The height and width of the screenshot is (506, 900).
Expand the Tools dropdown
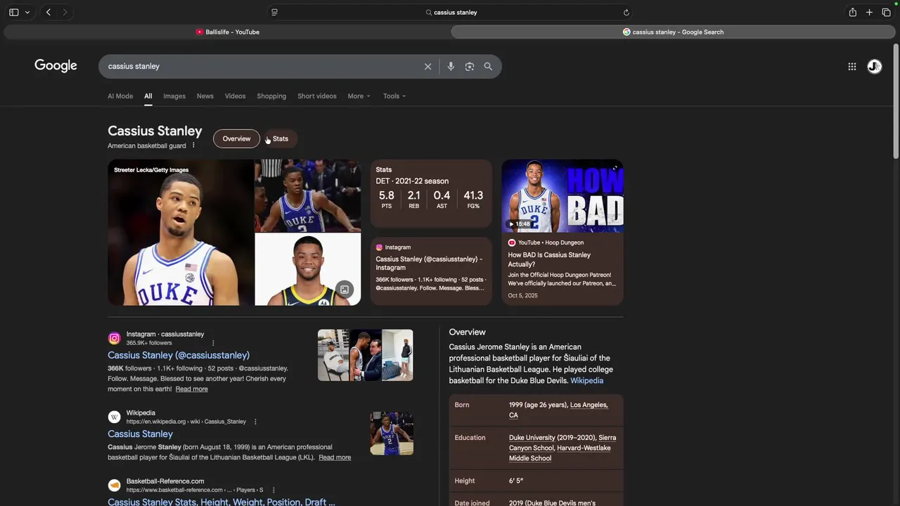394,96
